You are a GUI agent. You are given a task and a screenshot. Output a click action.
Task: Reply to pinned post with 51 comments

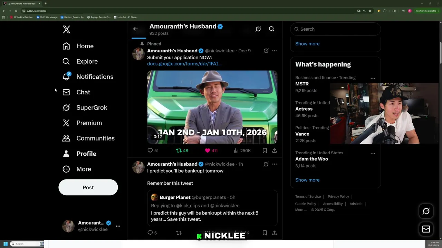[x=153, y=151]
